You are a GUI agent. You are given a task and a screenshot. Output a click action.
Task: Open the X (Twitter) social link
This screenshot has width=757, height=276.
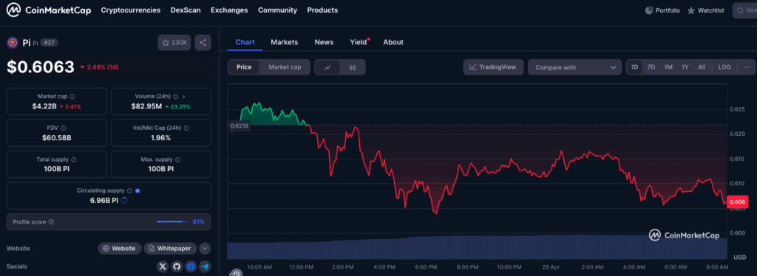pos(163,266)
